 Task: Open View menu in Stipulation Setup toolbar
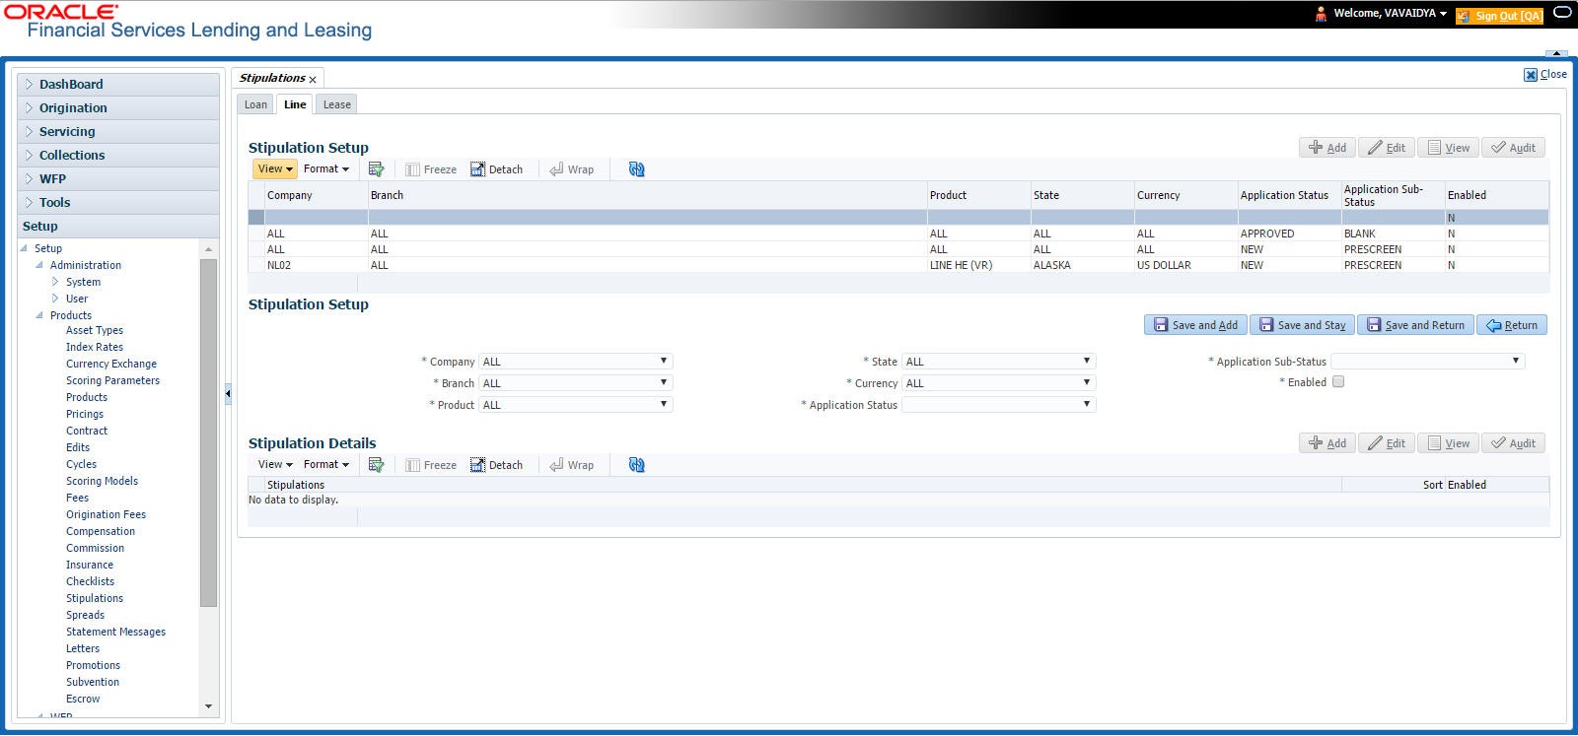pyautogui.click(x=274, y=169)
